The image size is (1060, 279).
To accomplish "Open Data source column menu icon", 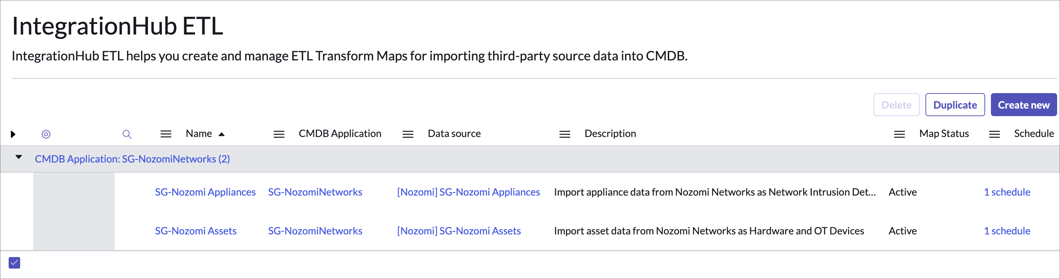I will point(408,134).
